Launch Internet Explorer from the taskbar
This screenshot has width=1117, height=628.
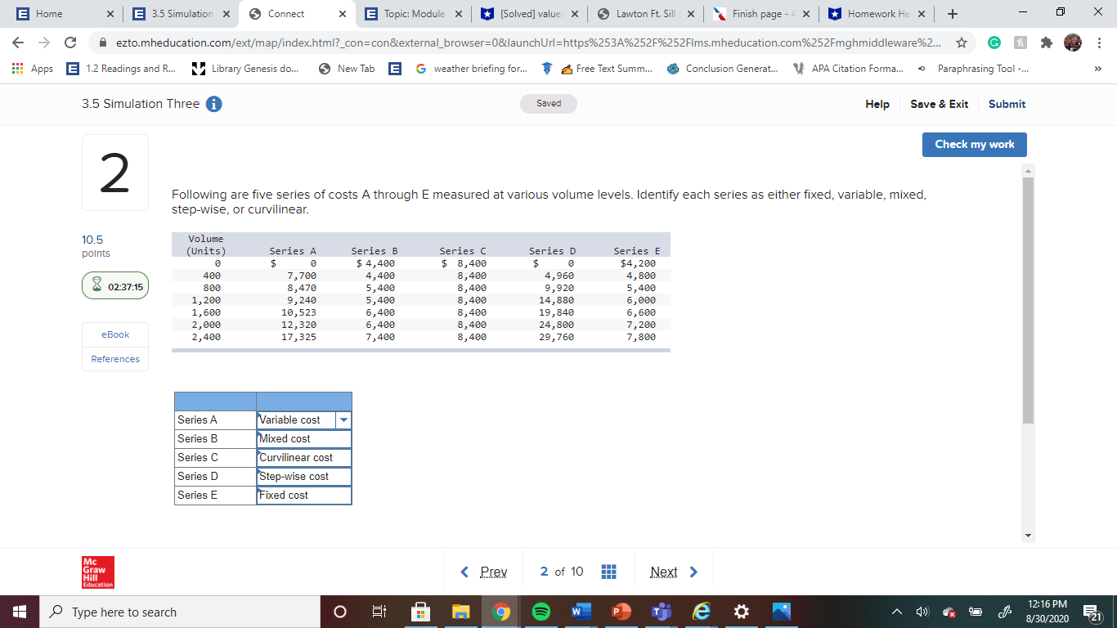coord(701,611)
